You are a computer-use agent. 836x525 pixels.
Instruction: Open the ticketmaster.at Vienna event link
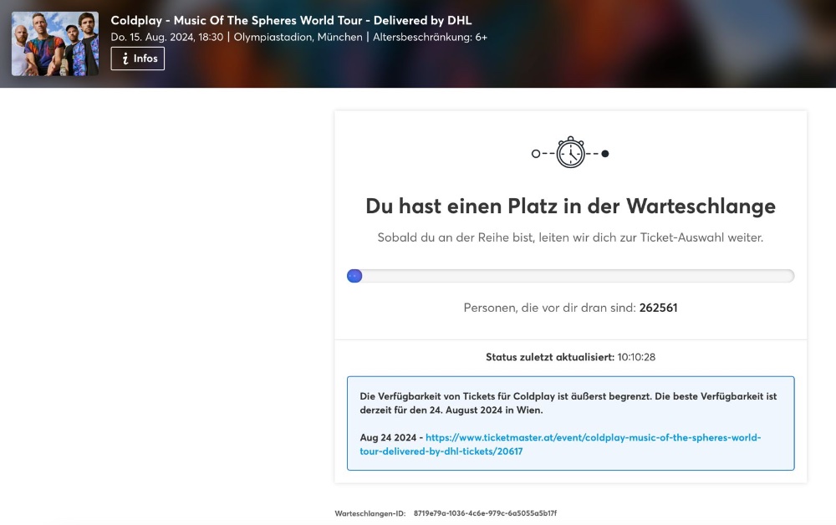(x=560, y=444)
